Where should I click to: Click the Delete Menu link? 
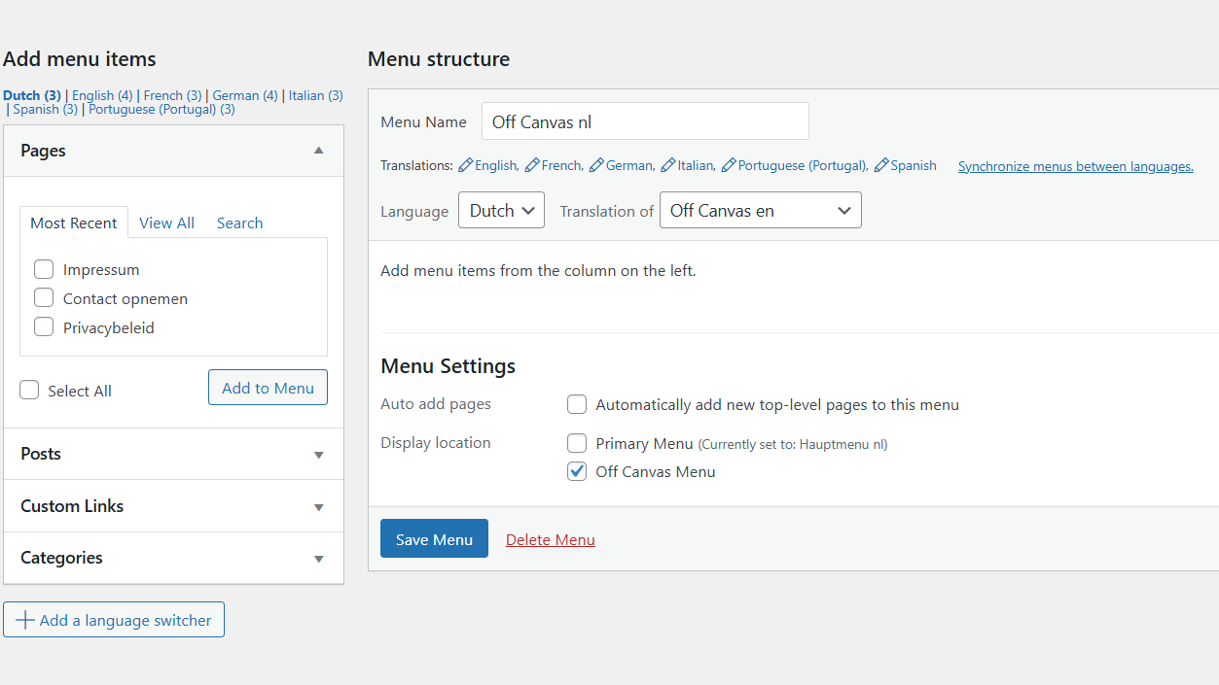[551, 539]
